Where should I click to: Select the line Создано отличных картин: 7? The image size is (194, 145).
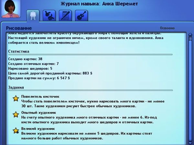click(x=33, y=64)
